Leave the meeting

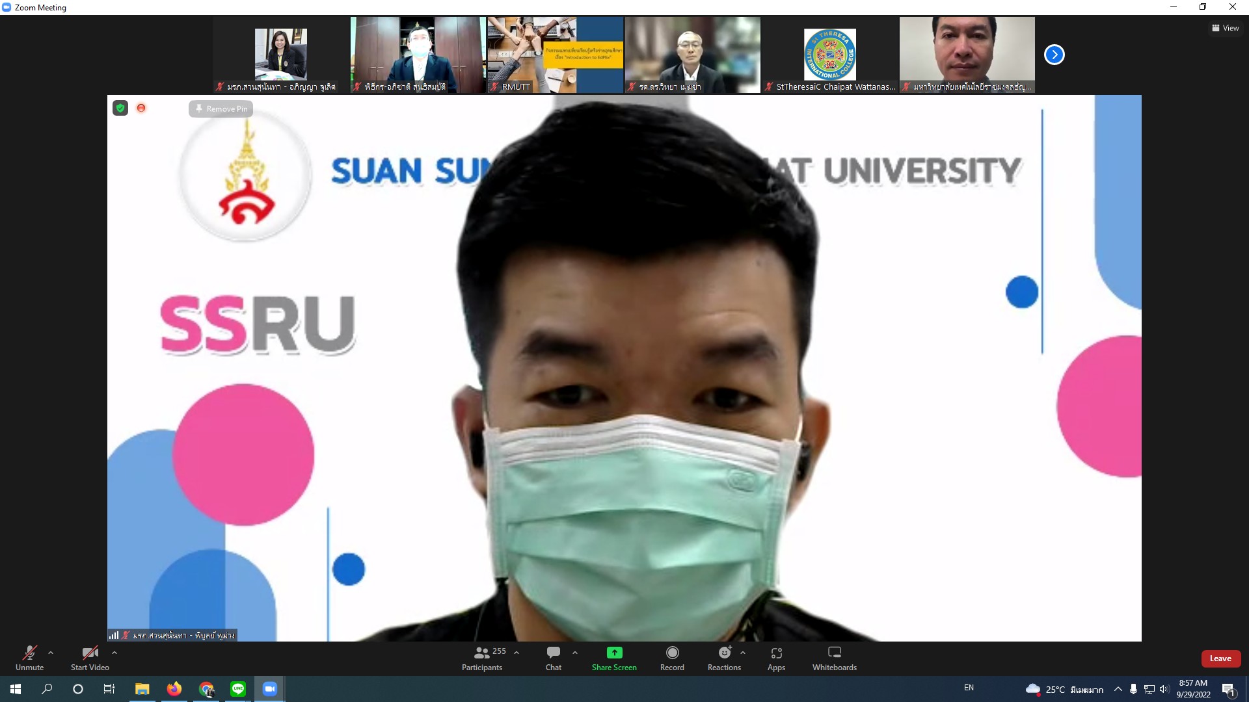(1220, 658)
